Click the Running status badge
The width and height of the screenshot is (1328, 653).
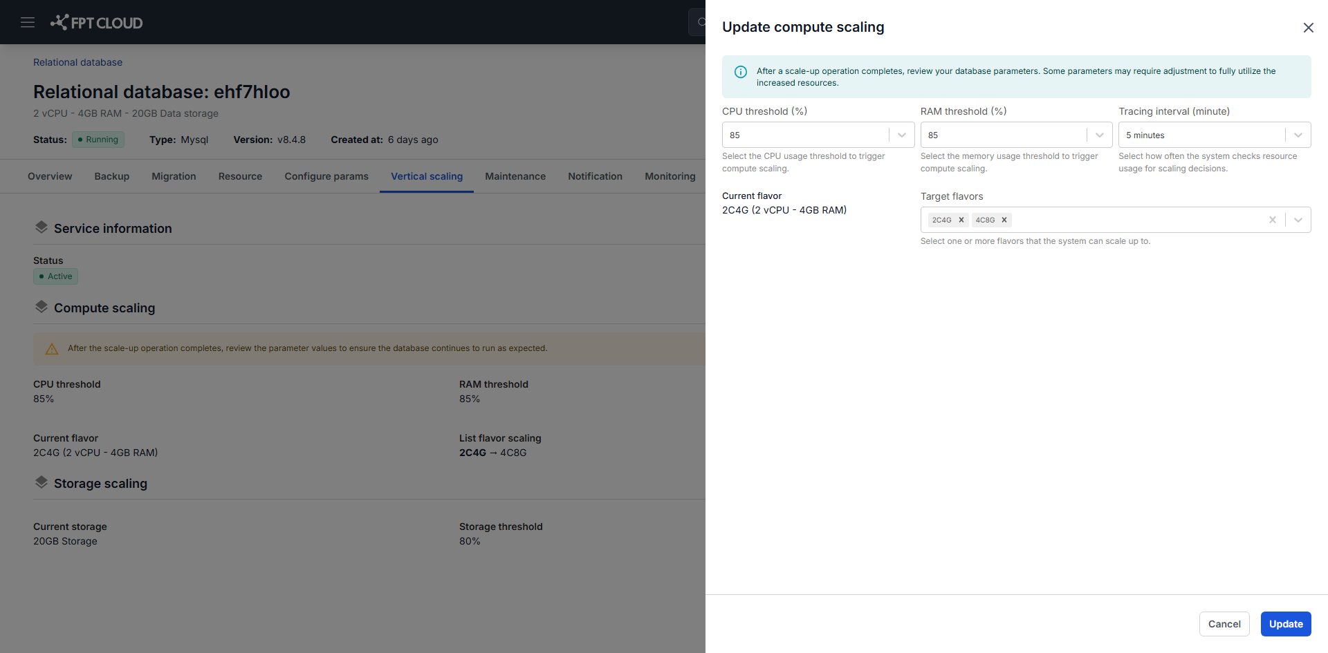coord(98,140)
